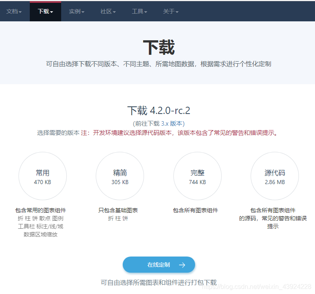Open the 关于 dropdown menu

coord(171,11)
